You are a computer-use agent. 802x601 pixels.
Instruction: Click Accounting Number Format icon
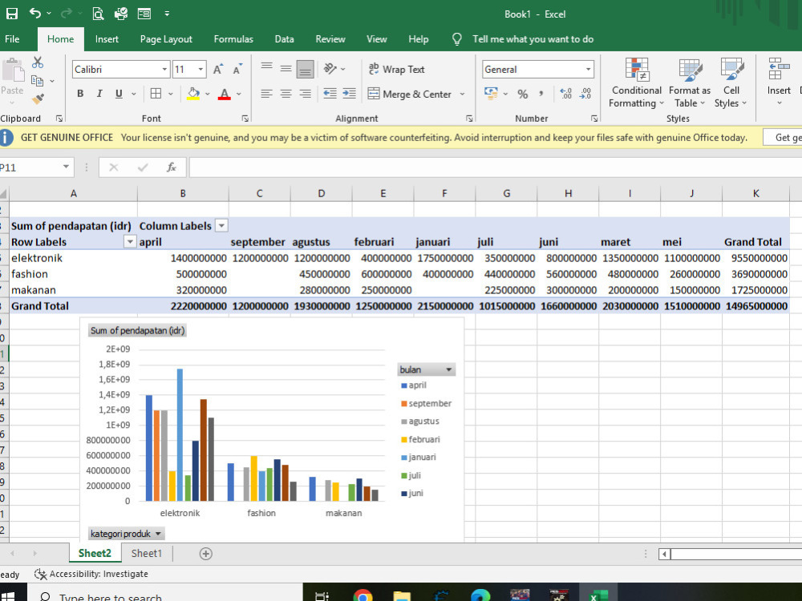coord(491,94)
